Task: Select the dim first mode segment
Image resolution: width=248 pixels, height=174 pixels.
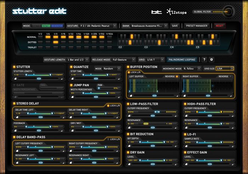Action: (37, 26)
